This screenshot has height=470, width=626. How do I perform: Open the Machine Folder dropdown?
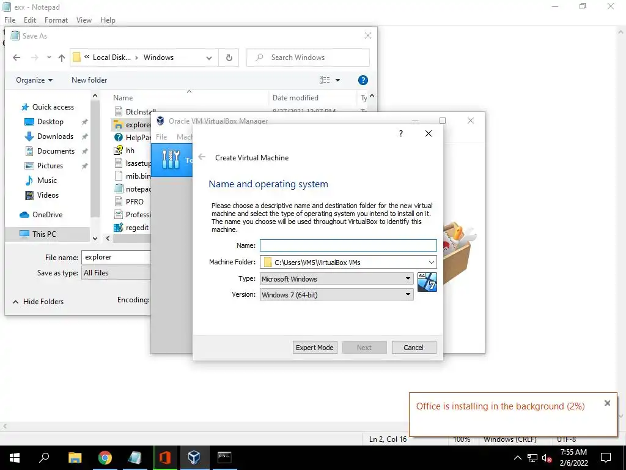[432, 263]
